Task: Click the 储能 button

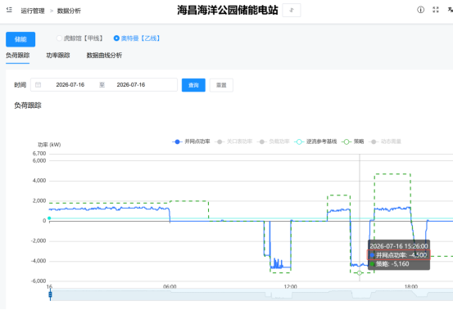Action: click(20, 39)
